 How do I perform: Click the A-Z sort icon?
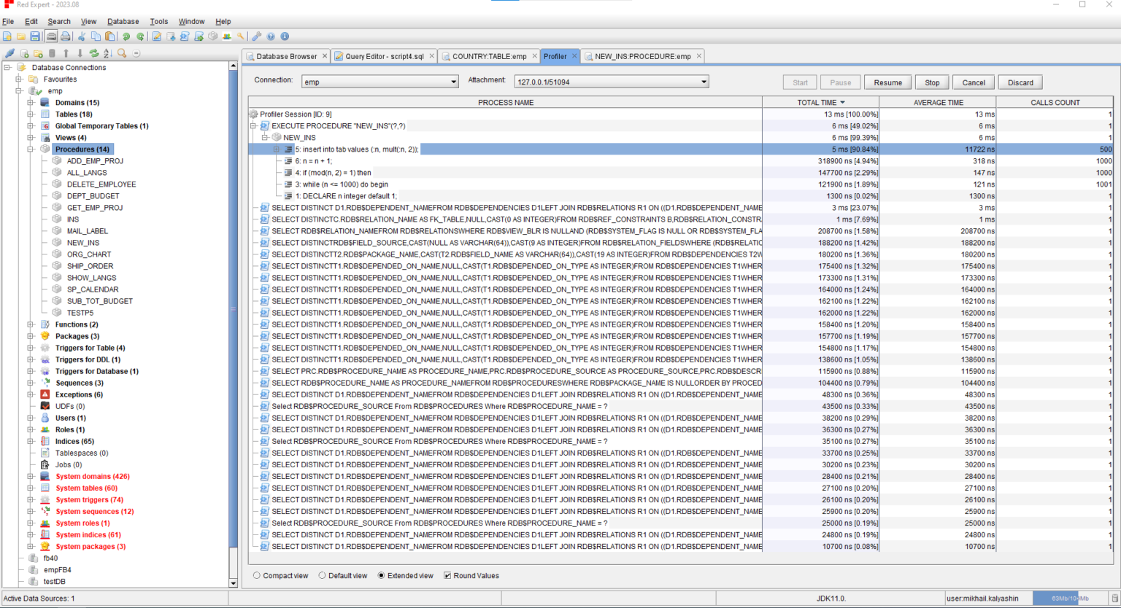107,53
